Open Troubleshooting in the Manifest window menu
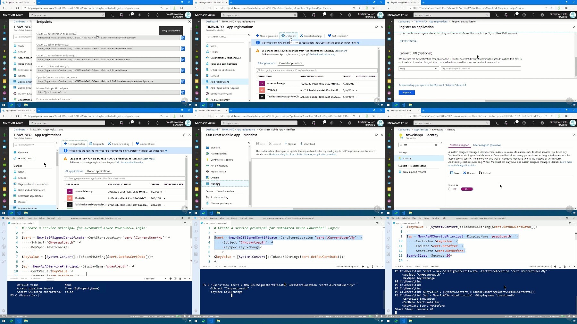The width and height of the screenshot is (577, 324). click(219, 197)
